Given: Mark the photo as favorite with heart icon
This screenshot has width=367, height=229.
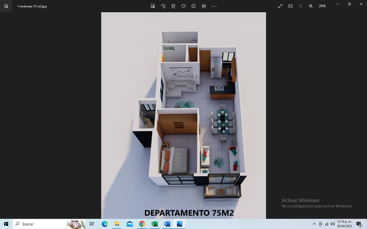Looking at the screenshot, I should [x=183, y=6].
